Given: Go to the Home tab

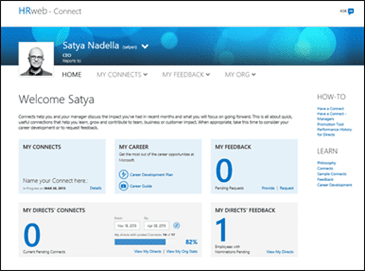Looking at the screenshot, I should tap(72, 75).
